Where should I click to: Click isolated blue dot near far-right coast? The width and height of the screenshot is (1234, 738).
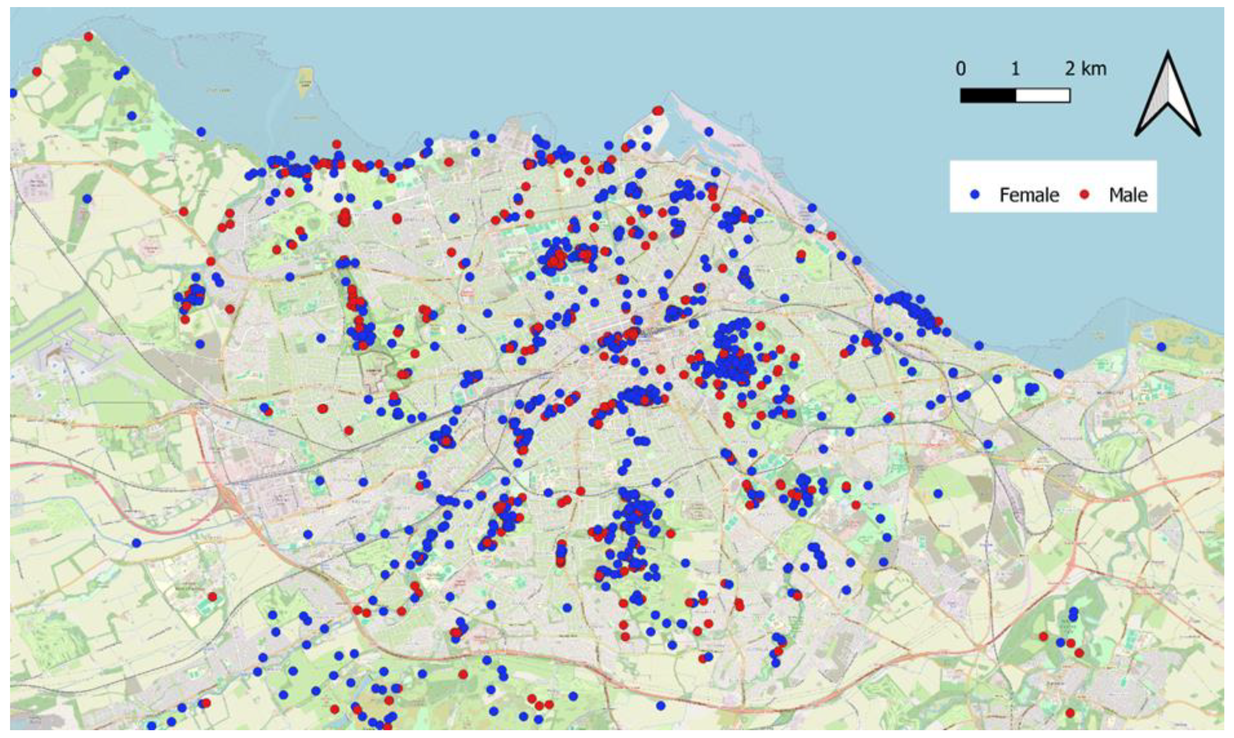pyautogui.click(x=1162, y=346)
